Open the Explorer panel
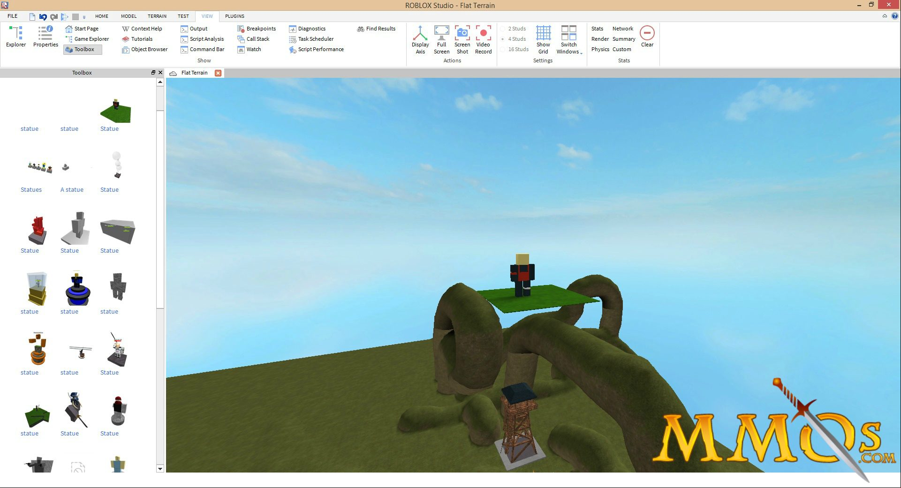901x488 pixels. tap(16, 36)
